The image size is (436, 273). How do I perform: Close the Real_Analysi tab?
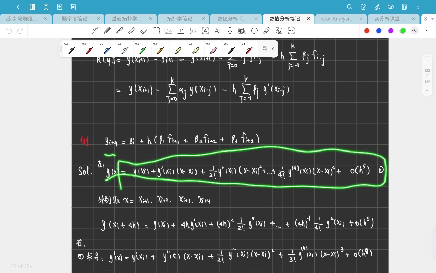[x=361, y=19]
